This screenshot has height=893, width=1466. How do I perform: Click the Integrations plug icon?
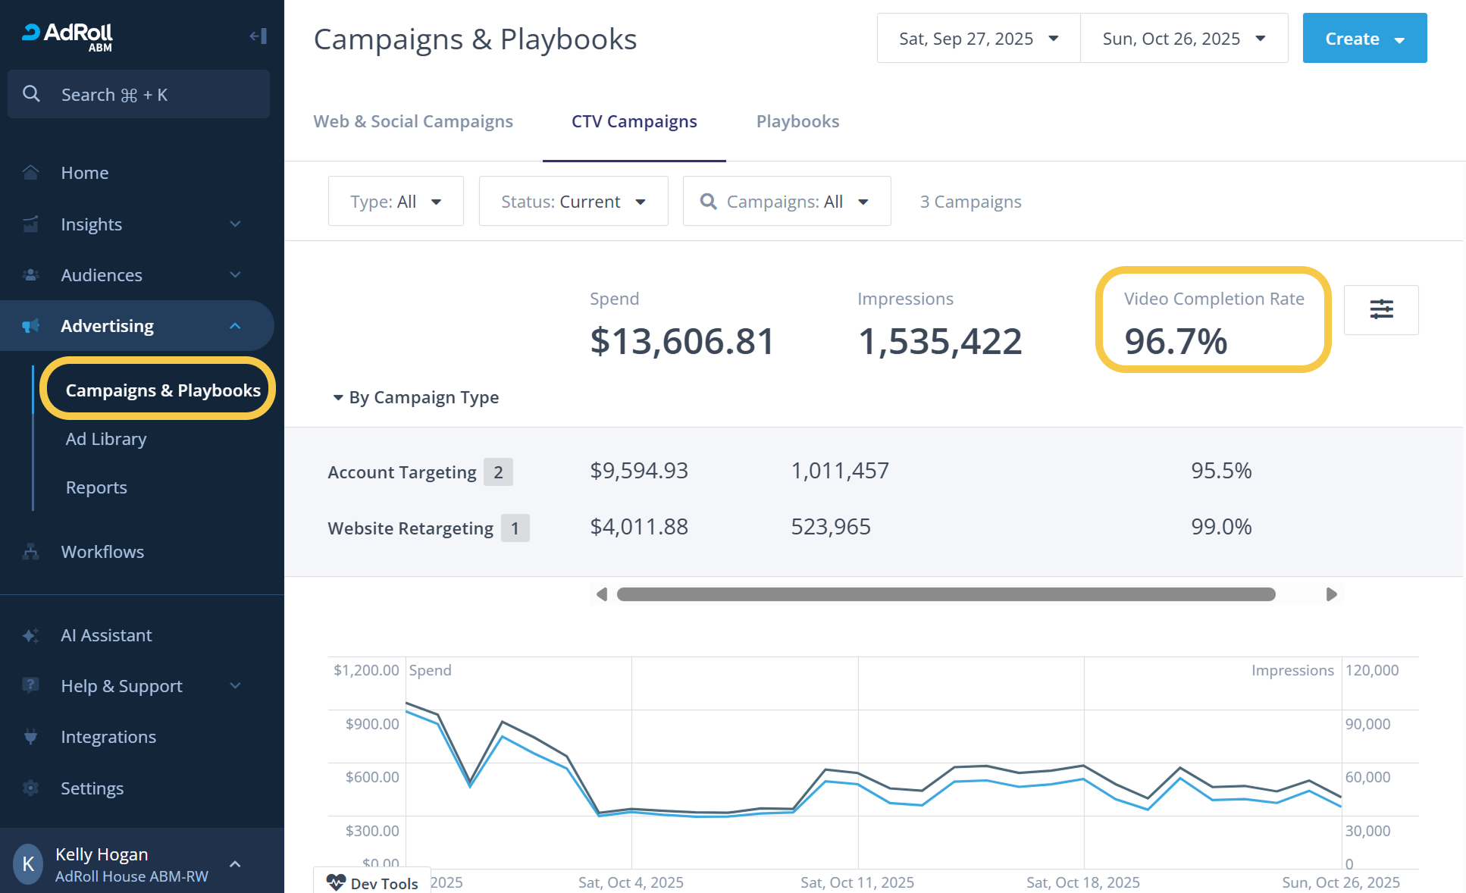coord(30,737)
